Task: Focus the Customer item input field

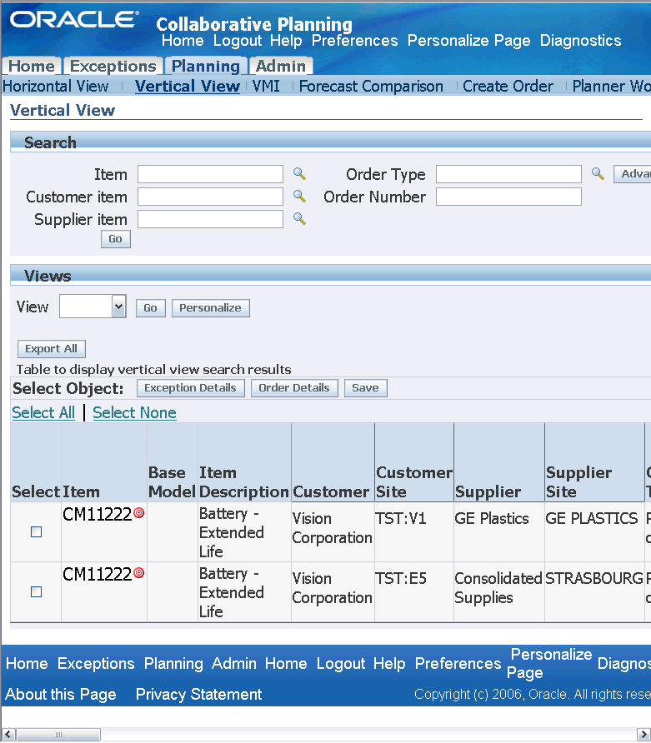Action: [x=211, y=197]
